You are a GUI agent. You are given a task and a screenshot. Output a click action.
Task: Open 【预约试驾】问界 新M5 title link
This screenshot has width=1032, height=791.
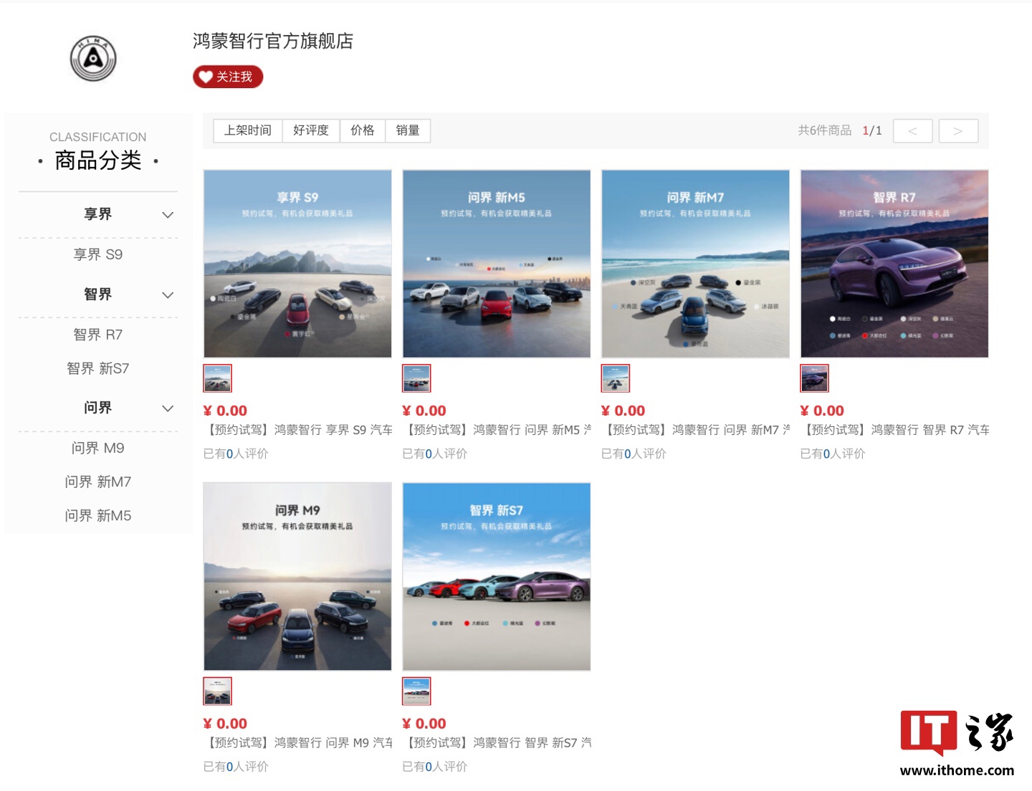pos(497,430)
